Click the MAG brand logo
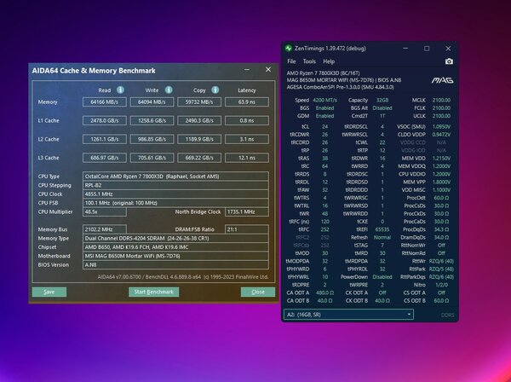The height and width of the screenshot is (382, 511). 442,80
